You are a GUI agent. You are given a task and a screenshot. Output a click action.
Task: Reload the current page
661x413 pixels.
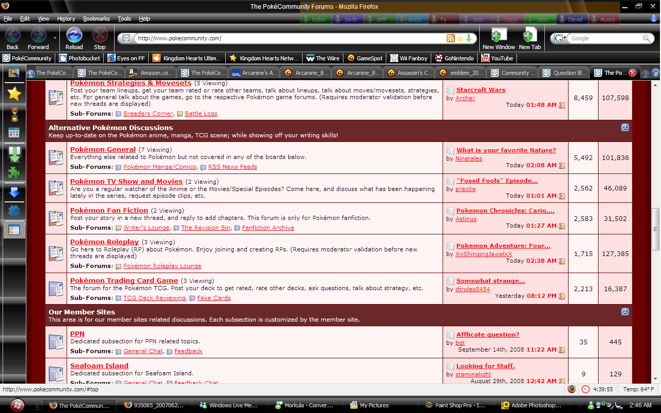pyautogui.click(x=74, y=38)
